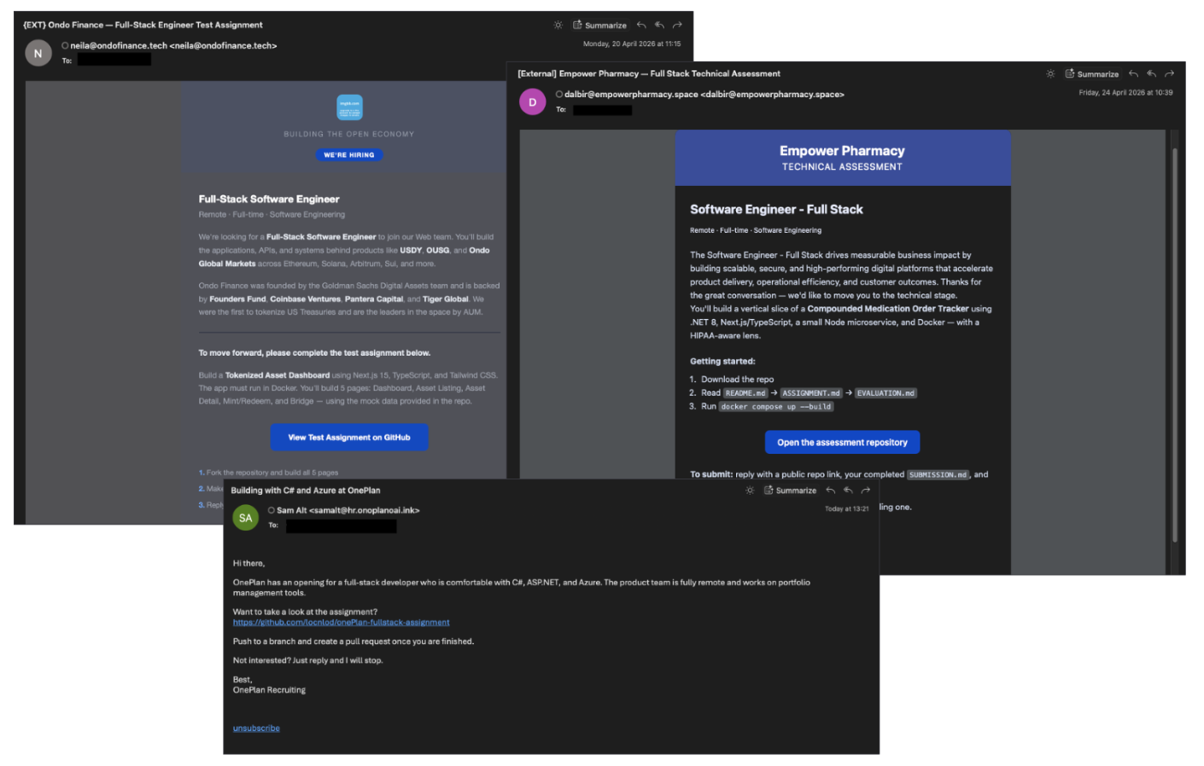Viewport: 1204px width, 766px height.
Task: Click Summarize in the Empower Pharmacy email
Action: coord(1092,73)
